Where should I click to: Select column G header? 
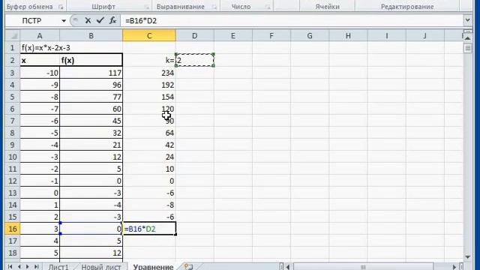coord(310,36)
